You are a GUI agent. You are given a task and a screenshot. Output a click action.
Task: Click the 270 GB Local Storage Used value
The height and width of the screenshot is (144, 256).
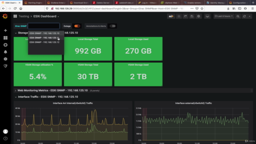138,51
